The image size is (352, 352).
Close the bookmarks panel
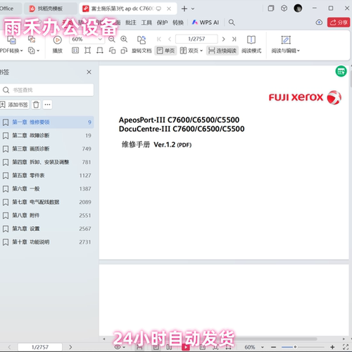click(x=89, y=72)
